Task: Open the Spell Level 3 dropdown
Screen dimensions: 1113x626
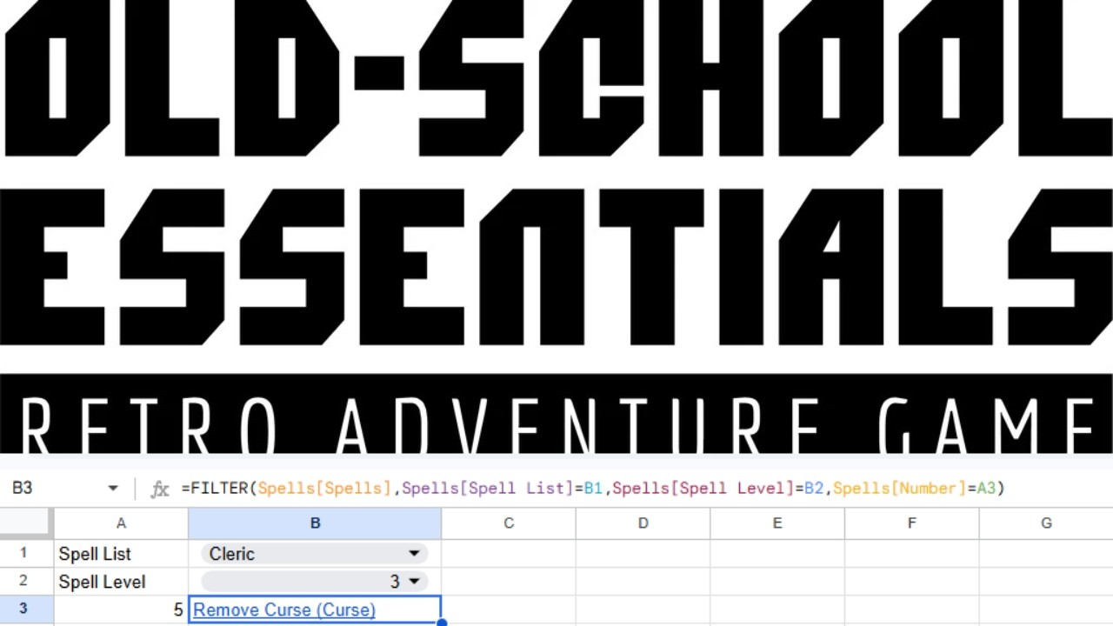Action: 314,582
